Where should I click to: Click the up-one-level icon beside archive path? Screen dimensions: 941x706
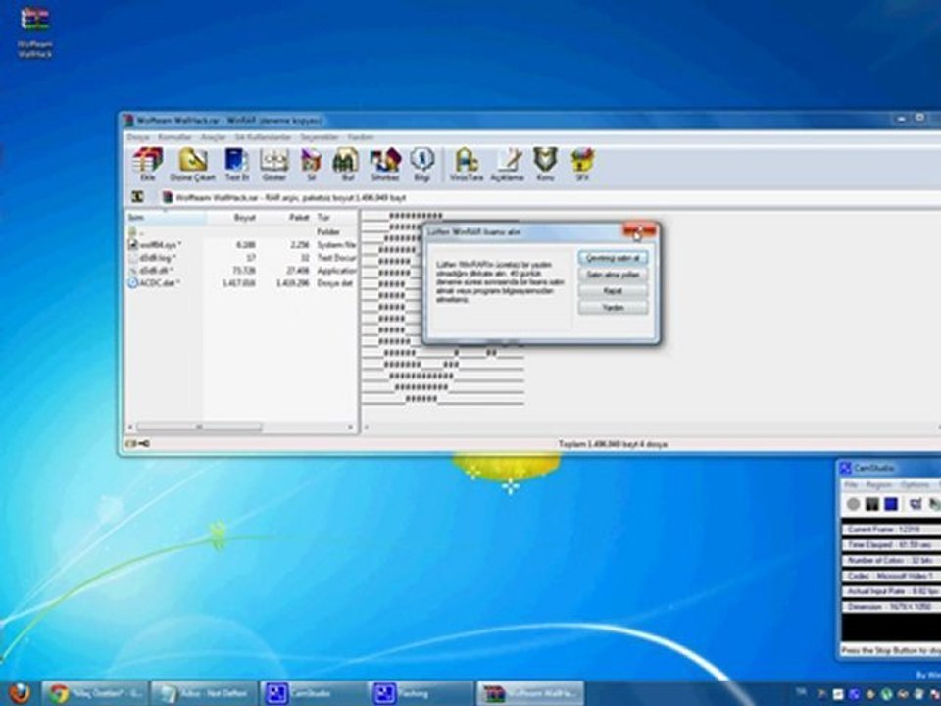coord(137,197)
